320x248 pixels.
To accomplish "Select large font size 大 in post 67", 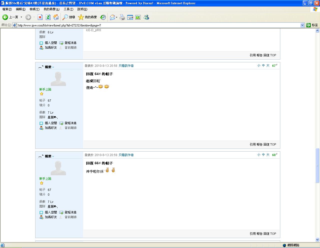I will coord(268,66).
